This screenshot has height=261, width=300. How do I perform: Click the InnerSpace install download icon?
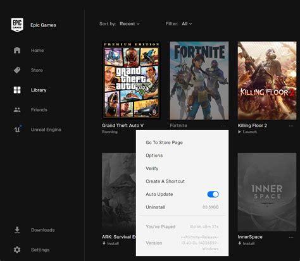(x=239, y=243)
